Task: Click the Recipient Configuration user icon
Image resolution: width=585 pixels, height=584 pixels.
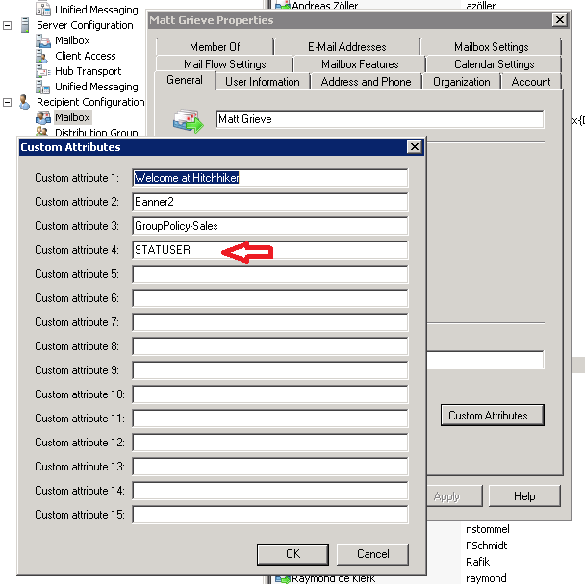Action: click(x=25, y=102)
